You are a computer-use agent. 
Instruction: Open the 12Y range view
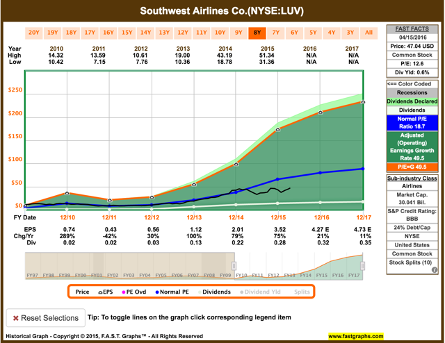click(183, 33)
